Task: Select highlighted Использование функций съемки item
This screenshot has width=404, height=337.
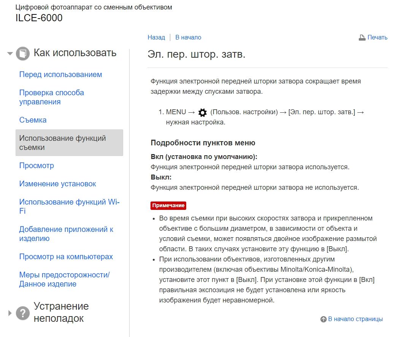Action: click(x=69, y=143)
